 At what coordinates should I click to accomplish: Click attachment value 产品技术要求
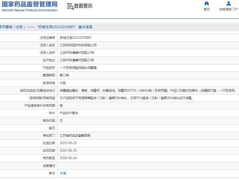pyautogui.click(x=69, y=113)
